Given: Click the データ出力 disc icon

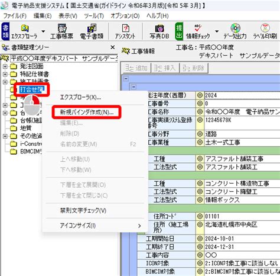Looking at the screenshot, I should coord(235,31).
